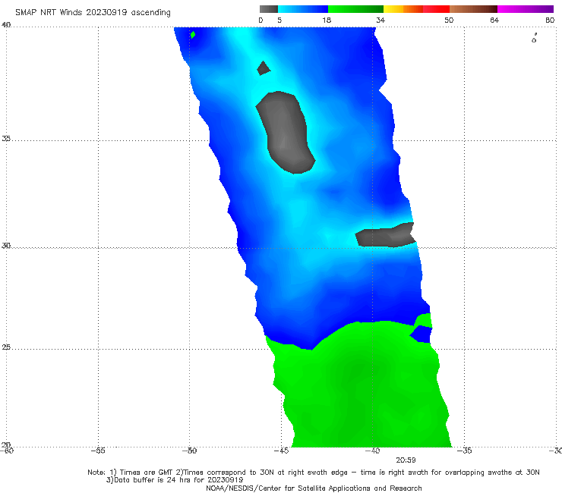Click the longitude axis label "-45"
Screen dimensions: 562x493
281,451
